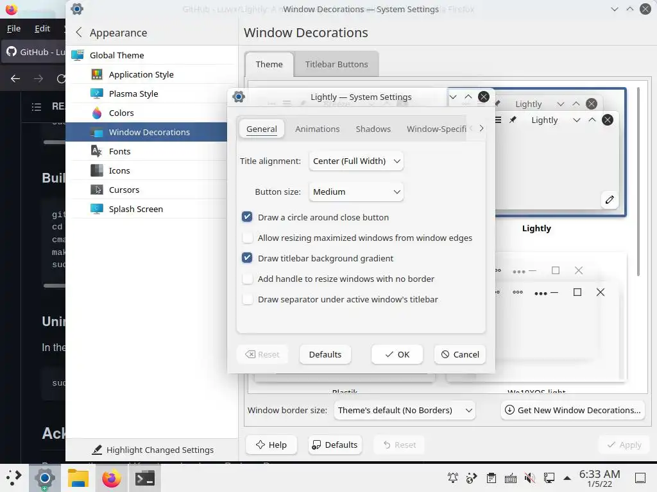Click the network tray icon
Screen dimensions: 657x492
click(549, 478)
